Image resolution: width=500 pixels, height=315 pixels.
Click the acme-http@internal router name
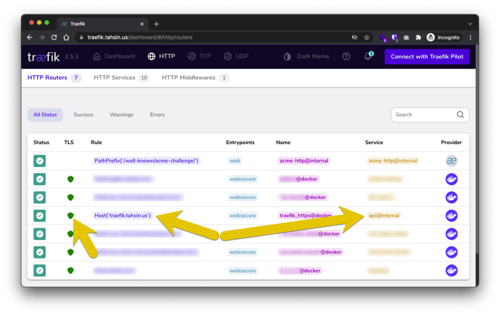coord(304,161)
